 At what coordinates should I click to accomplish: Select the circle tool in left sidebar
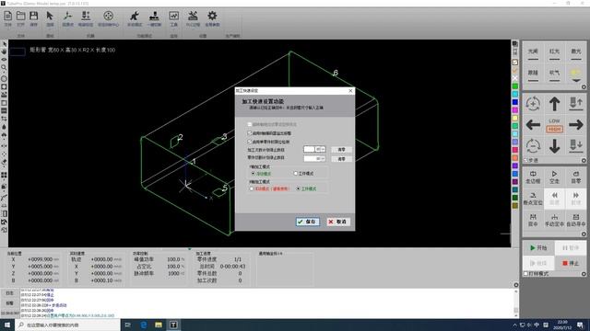(4, 79)
